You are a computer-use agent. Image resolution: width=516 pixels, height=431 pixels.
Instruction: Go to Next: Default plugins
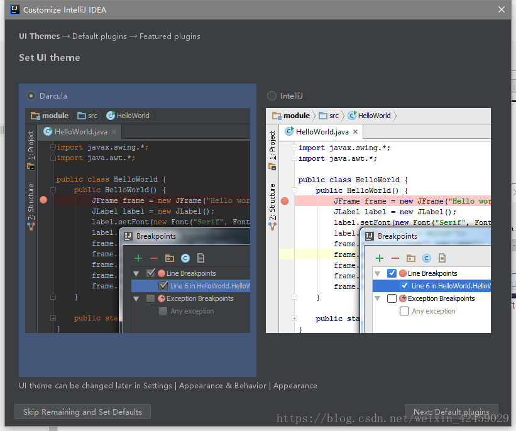pos(451,412)
